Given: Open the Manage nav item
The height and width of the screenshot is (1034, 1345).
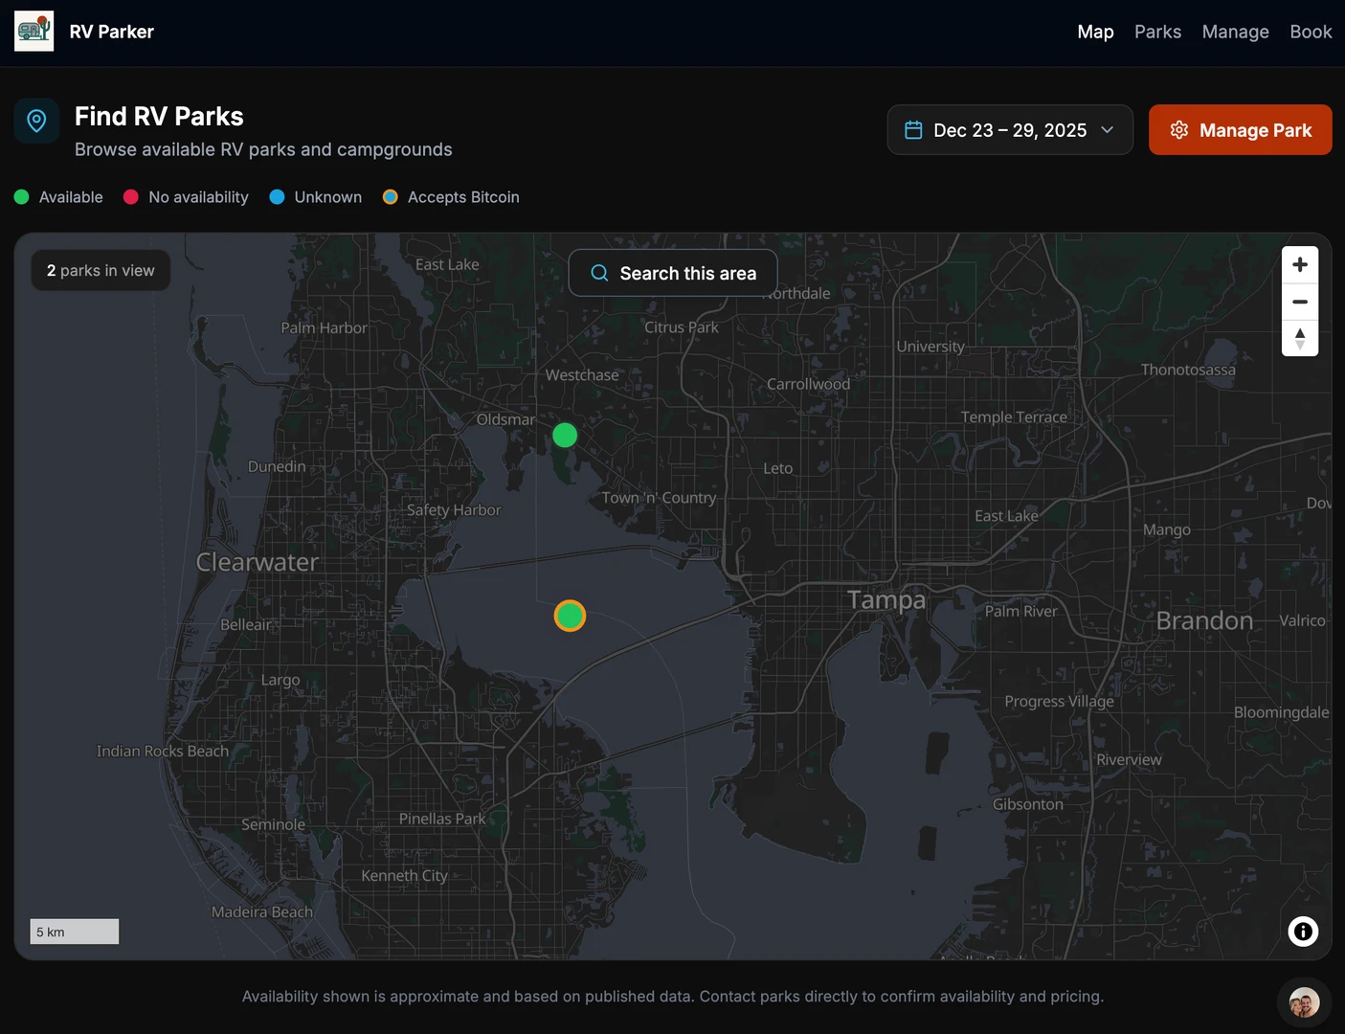Looking at the screenshot, I should click(1235, 32).
